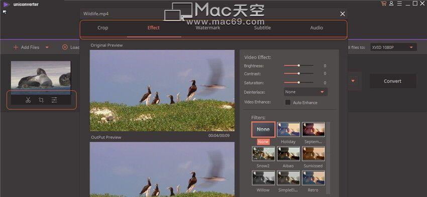Open the XVID 1080P format dropdown
Image resolution: width=427 pixels, height=197 pixels.
click(x=393, y=47)
